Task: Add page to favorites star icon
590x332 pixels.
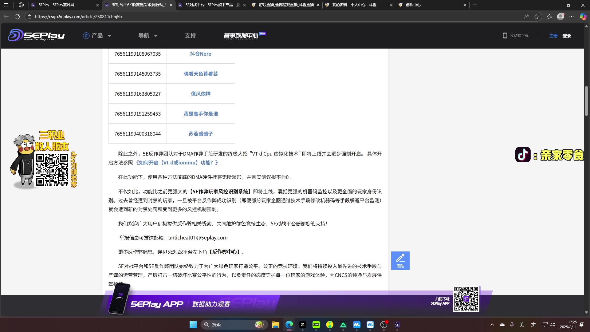Action: 536,17
